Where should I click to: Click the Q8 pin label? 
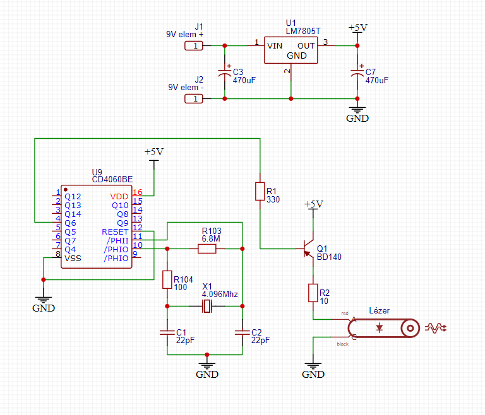[x=123, y=214]
